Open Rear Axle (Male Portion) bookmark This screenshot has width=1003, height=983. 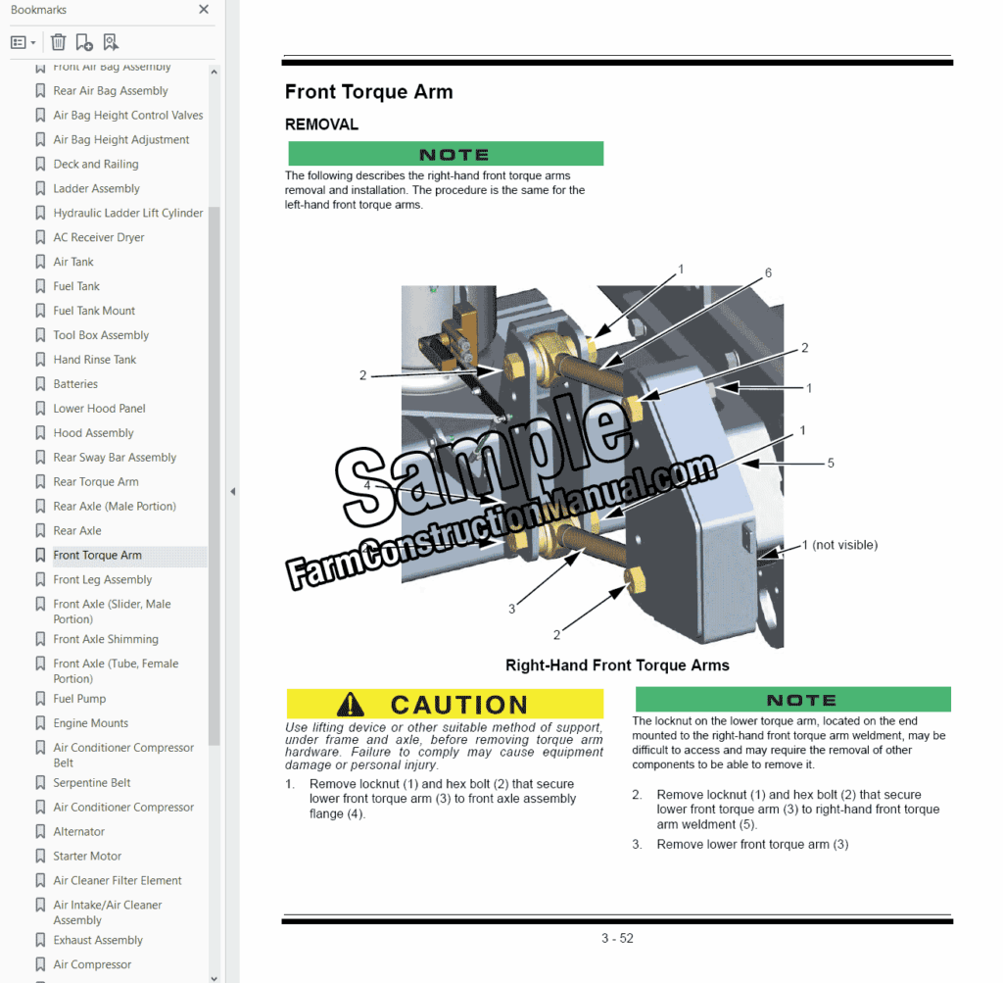(x=115, y=507)
